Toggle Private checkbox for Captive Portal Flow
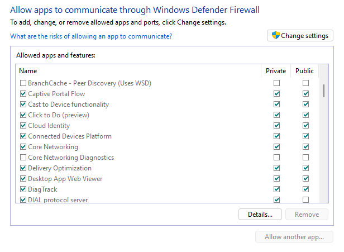The height and width of the screenshot is (252, 344). tap(276, 94)
